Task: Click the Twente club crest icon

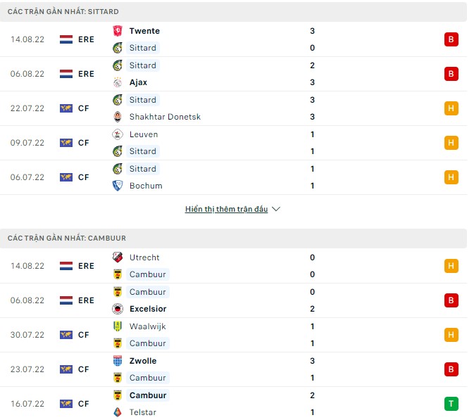Action: 118,31
